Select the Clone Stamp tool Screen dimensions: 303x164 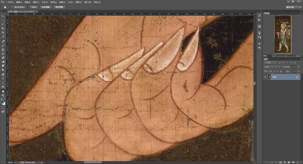3,49
